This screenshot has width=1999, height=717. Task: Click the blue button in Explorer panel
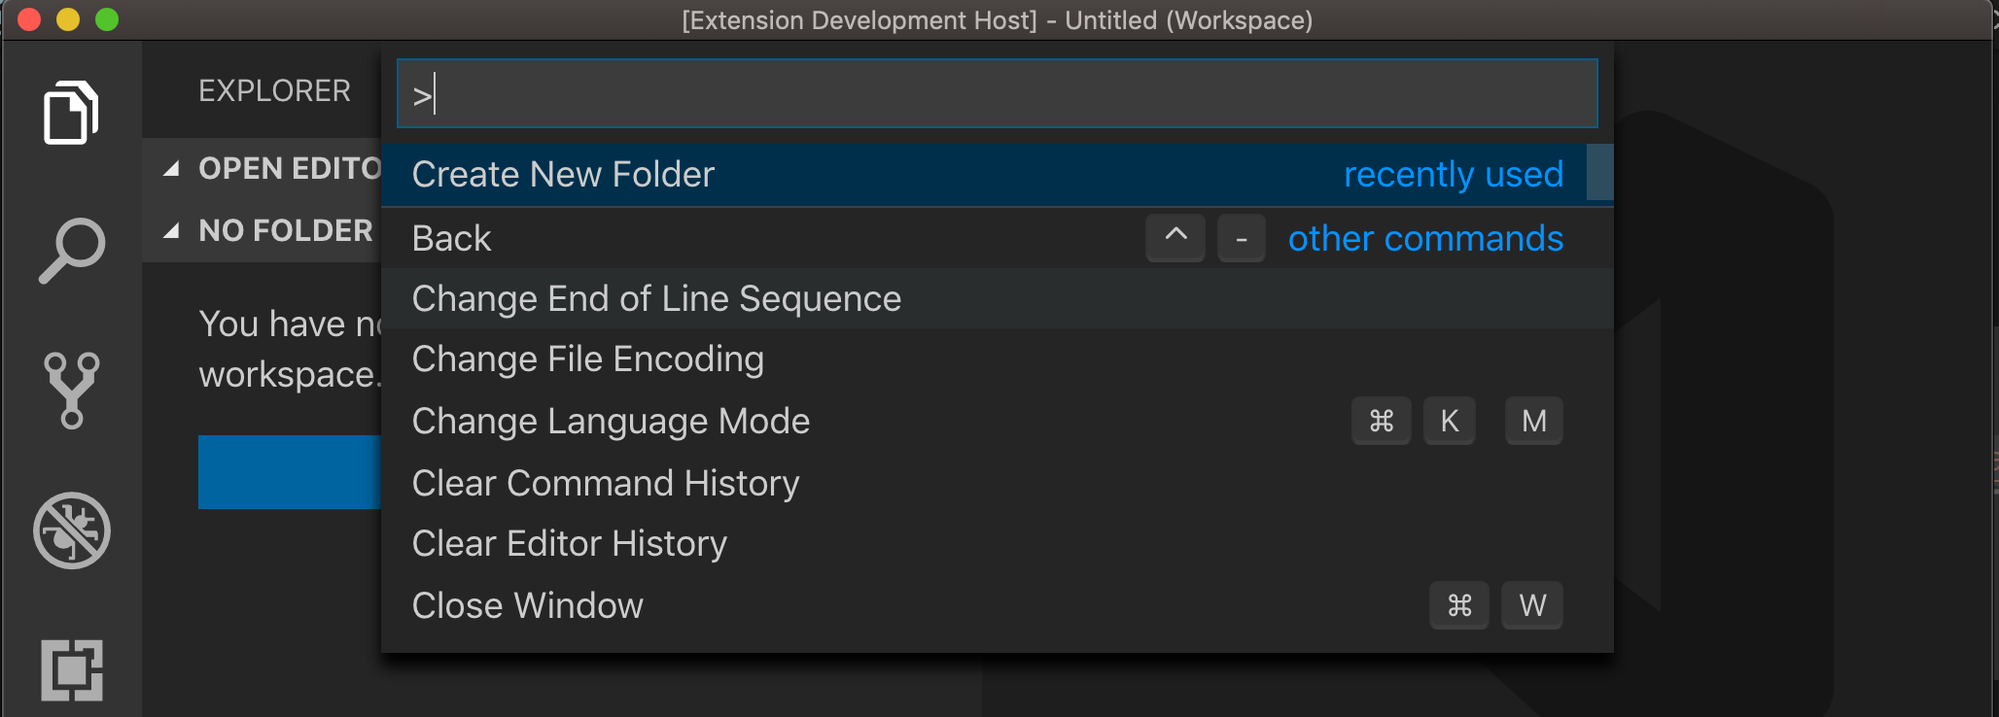pyautogui.click(x=289, y=472)
